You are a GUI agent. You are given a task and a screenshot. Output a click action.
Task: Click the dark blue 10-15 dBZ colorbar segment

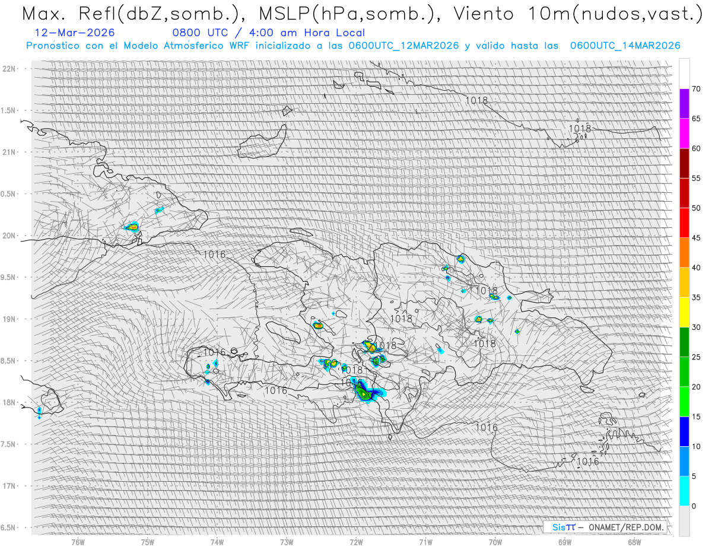(x=684, y=431)
